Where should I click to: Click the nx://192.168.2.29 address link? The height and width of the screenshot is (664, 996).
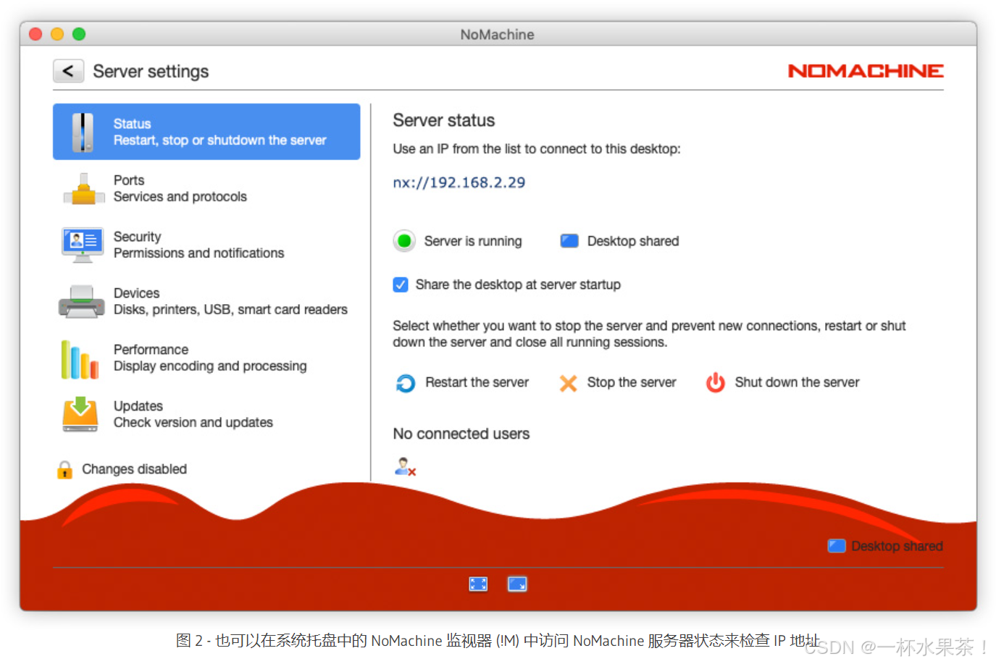(459, 182)
